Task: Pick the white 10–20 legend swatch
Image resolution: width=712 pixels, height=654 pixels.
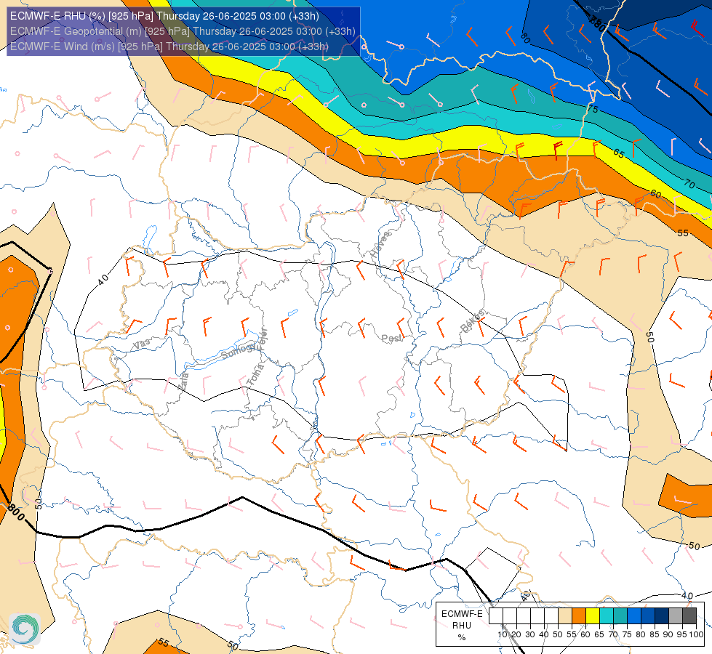Action: [510, 615]
